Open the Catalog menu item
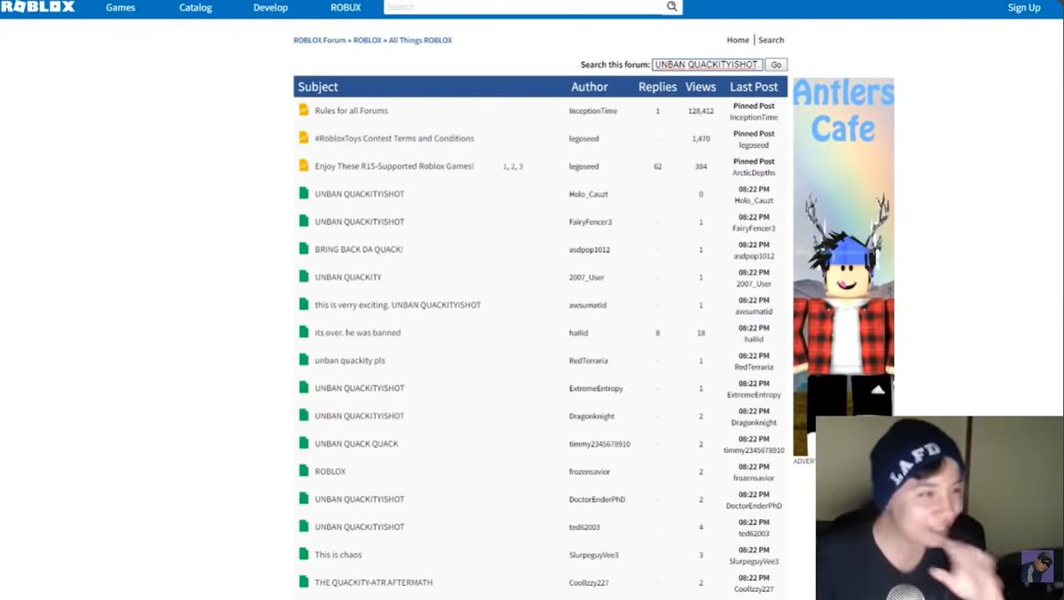 click(x=196, y=8)
